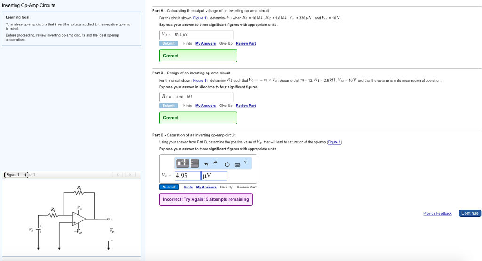
Task: View My Answers for Part C
Action: point(206,187)
